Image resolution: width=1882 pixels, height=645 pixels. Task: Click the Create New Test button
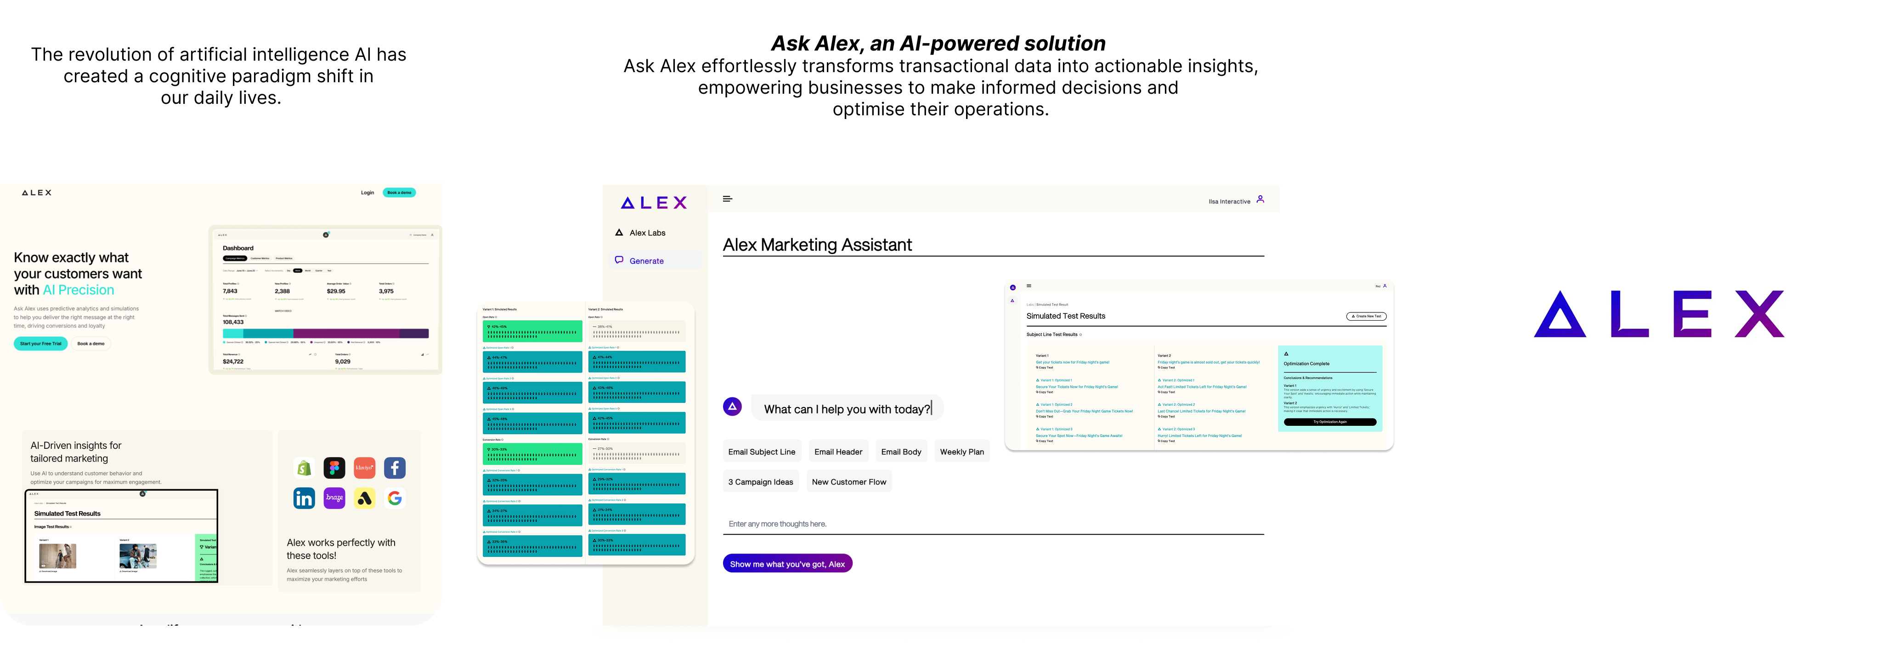click(x=1367, y=316)
